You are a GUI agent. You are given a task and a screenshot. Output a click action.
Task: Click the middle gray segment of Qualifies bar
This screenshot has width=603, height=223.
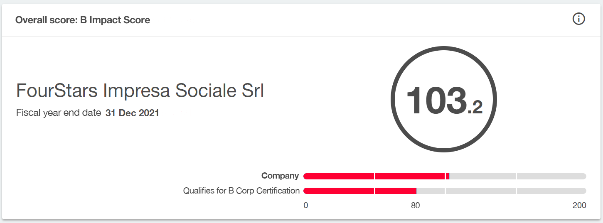pyautogui.click(x=480, y=191)
